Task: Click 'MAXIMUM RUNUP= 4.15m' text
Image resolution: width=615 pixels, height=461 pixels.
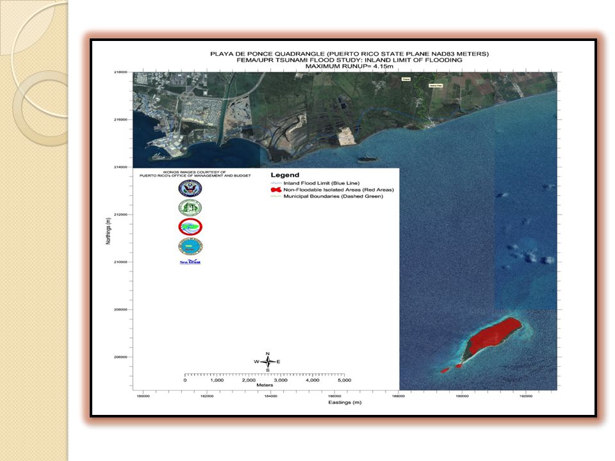Action: pyautogui.click(x=350, y=66)
